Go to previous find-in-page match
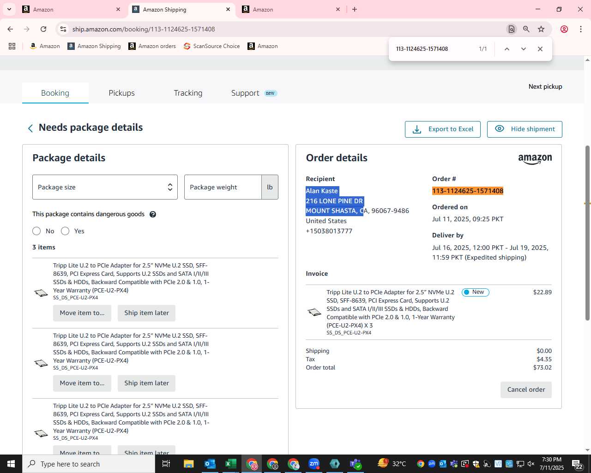Image resolution: width=591 pixels, height=473 pixels. coord(507,49)
